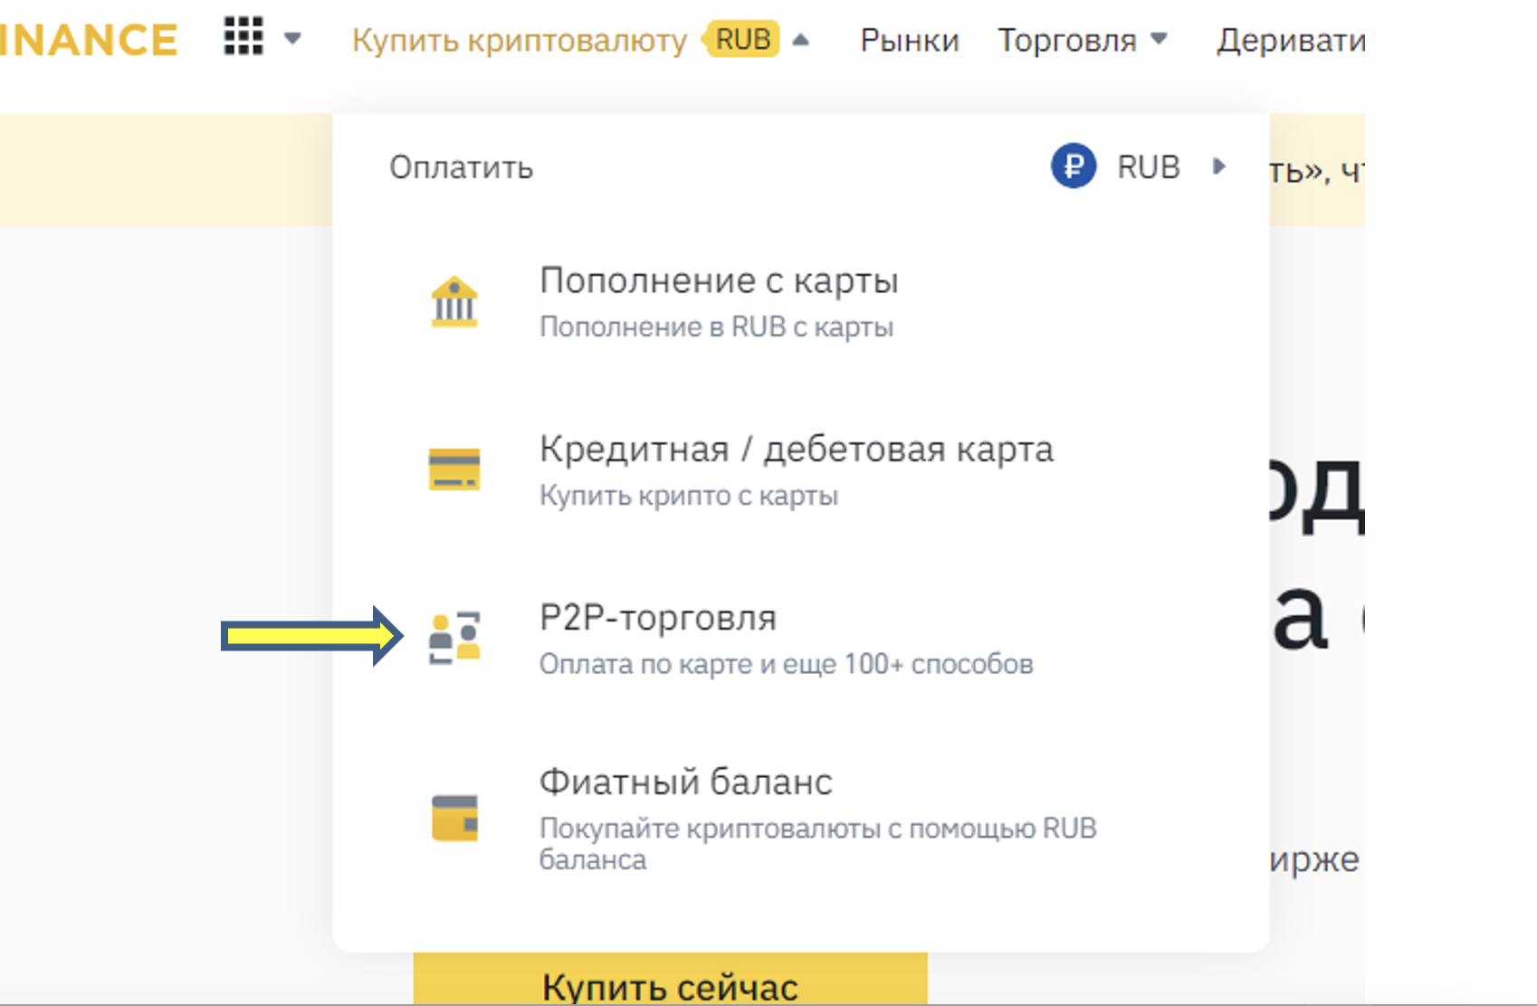Select 'Кредитная / дебетовая карта'
The height and width of the screenshot is (1006, 1537).
click(797, 450)
